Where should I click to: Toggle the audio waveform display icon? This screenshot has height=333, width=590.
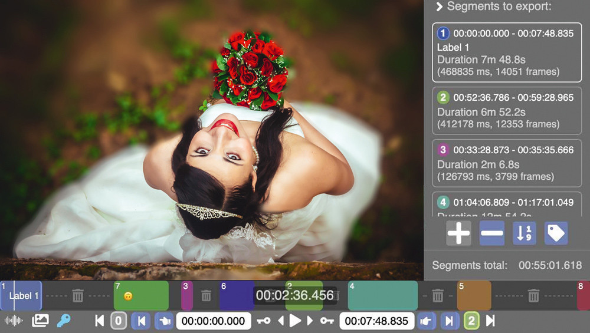[14, 321]
